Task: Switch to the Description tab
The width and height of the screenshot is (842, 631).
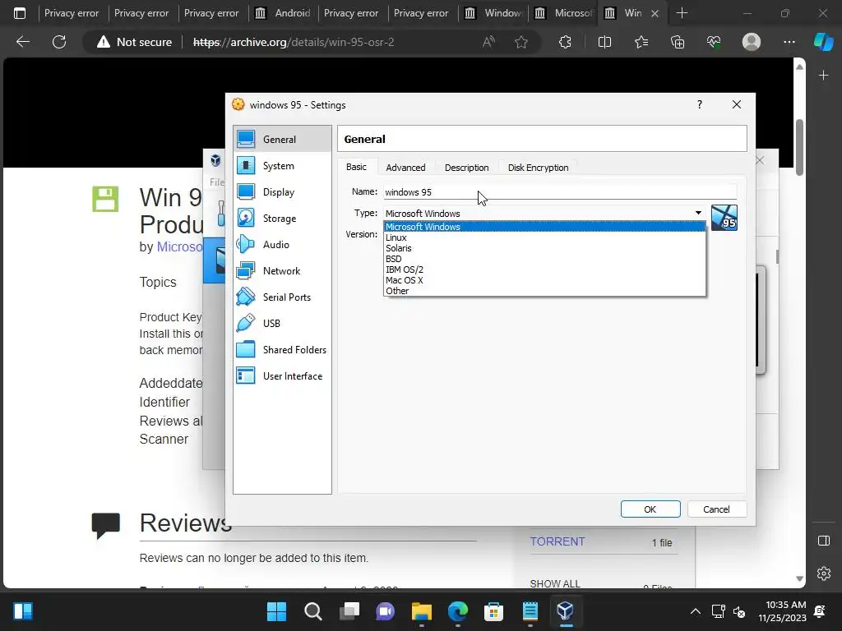Action: click(x=467, y=168)
